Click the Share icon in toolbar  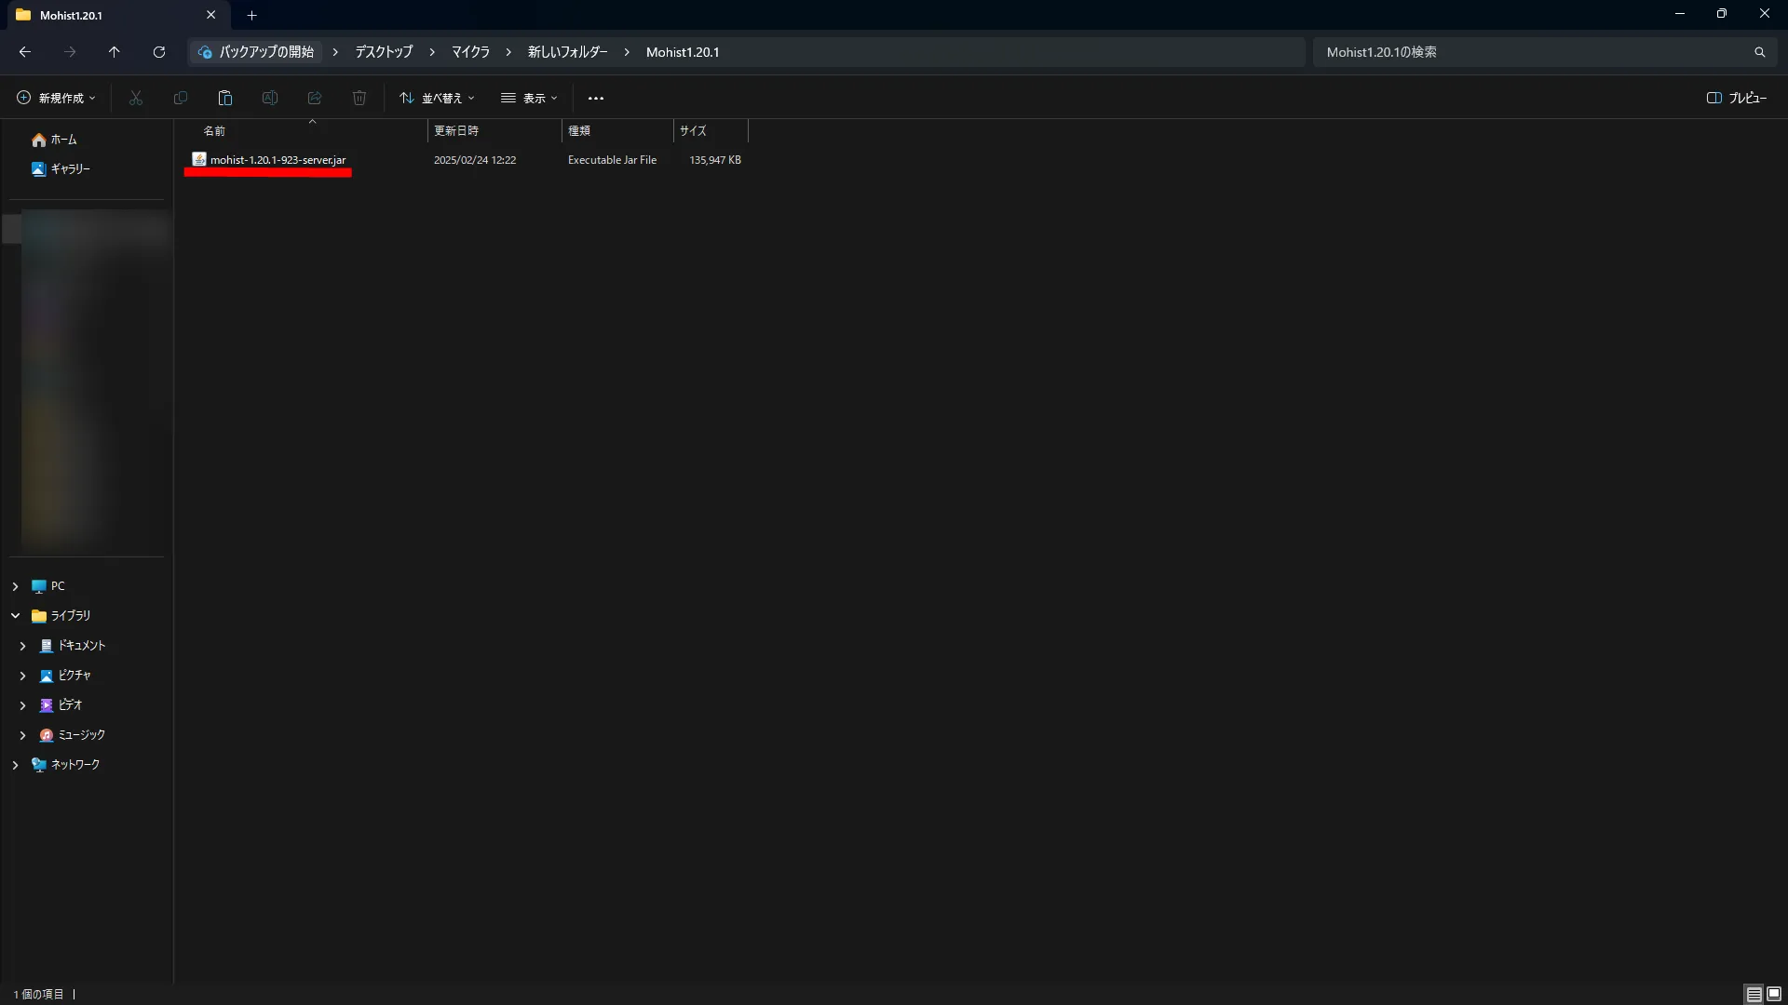315,98
